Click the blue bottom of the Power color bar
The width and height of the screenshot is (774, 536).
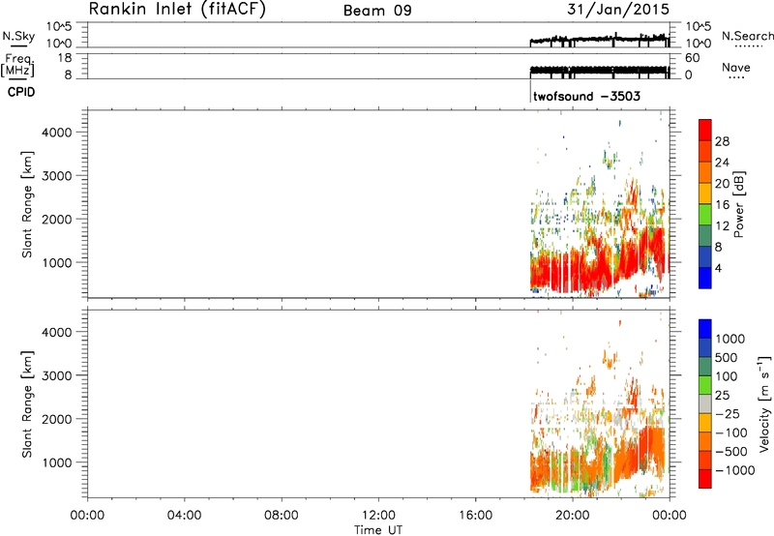(705, 278)
